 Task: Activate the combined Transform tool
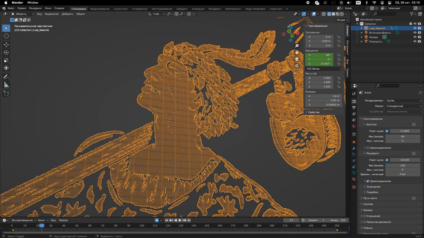6,68
